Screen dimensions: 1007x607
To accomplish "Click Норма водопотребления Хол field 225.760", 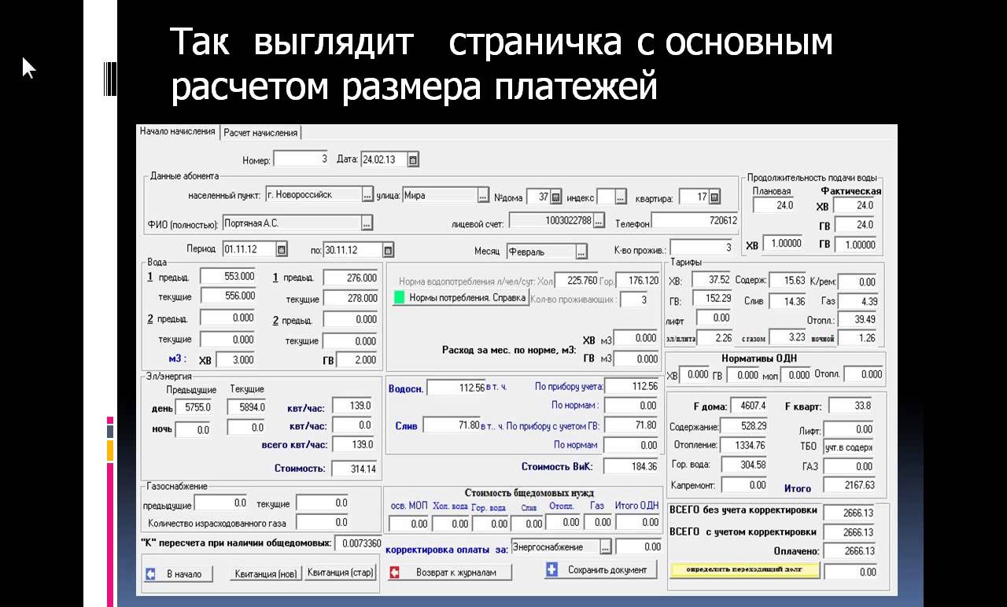I will click(x=577, y=280).
